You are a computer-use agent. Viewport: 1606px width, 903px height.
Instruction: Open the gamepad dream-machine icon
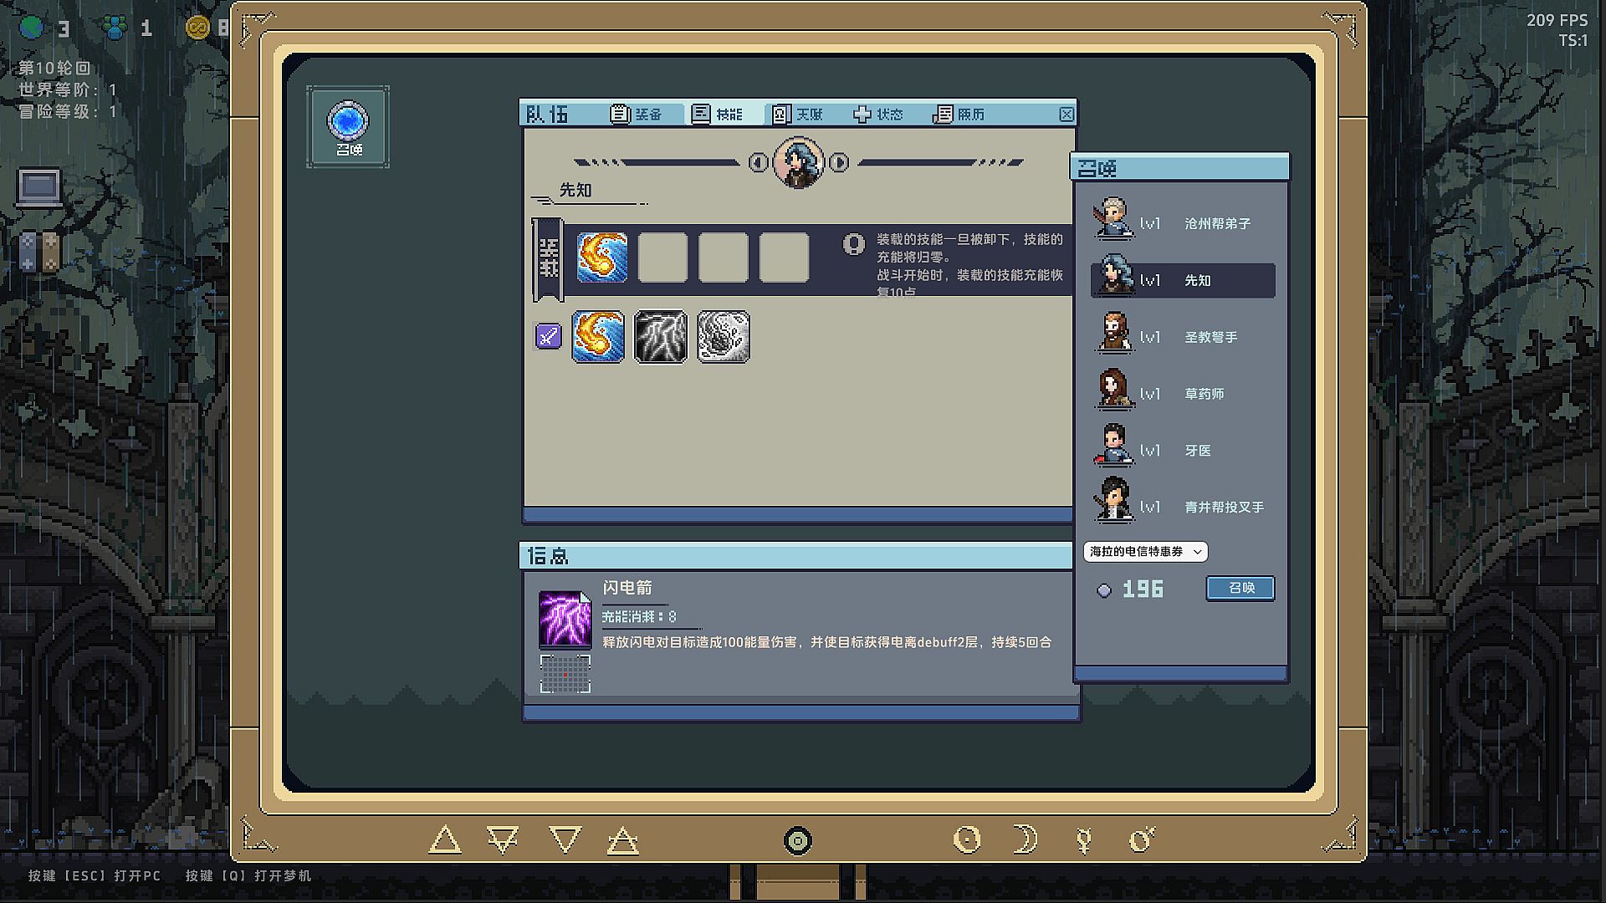pos(38,252)
